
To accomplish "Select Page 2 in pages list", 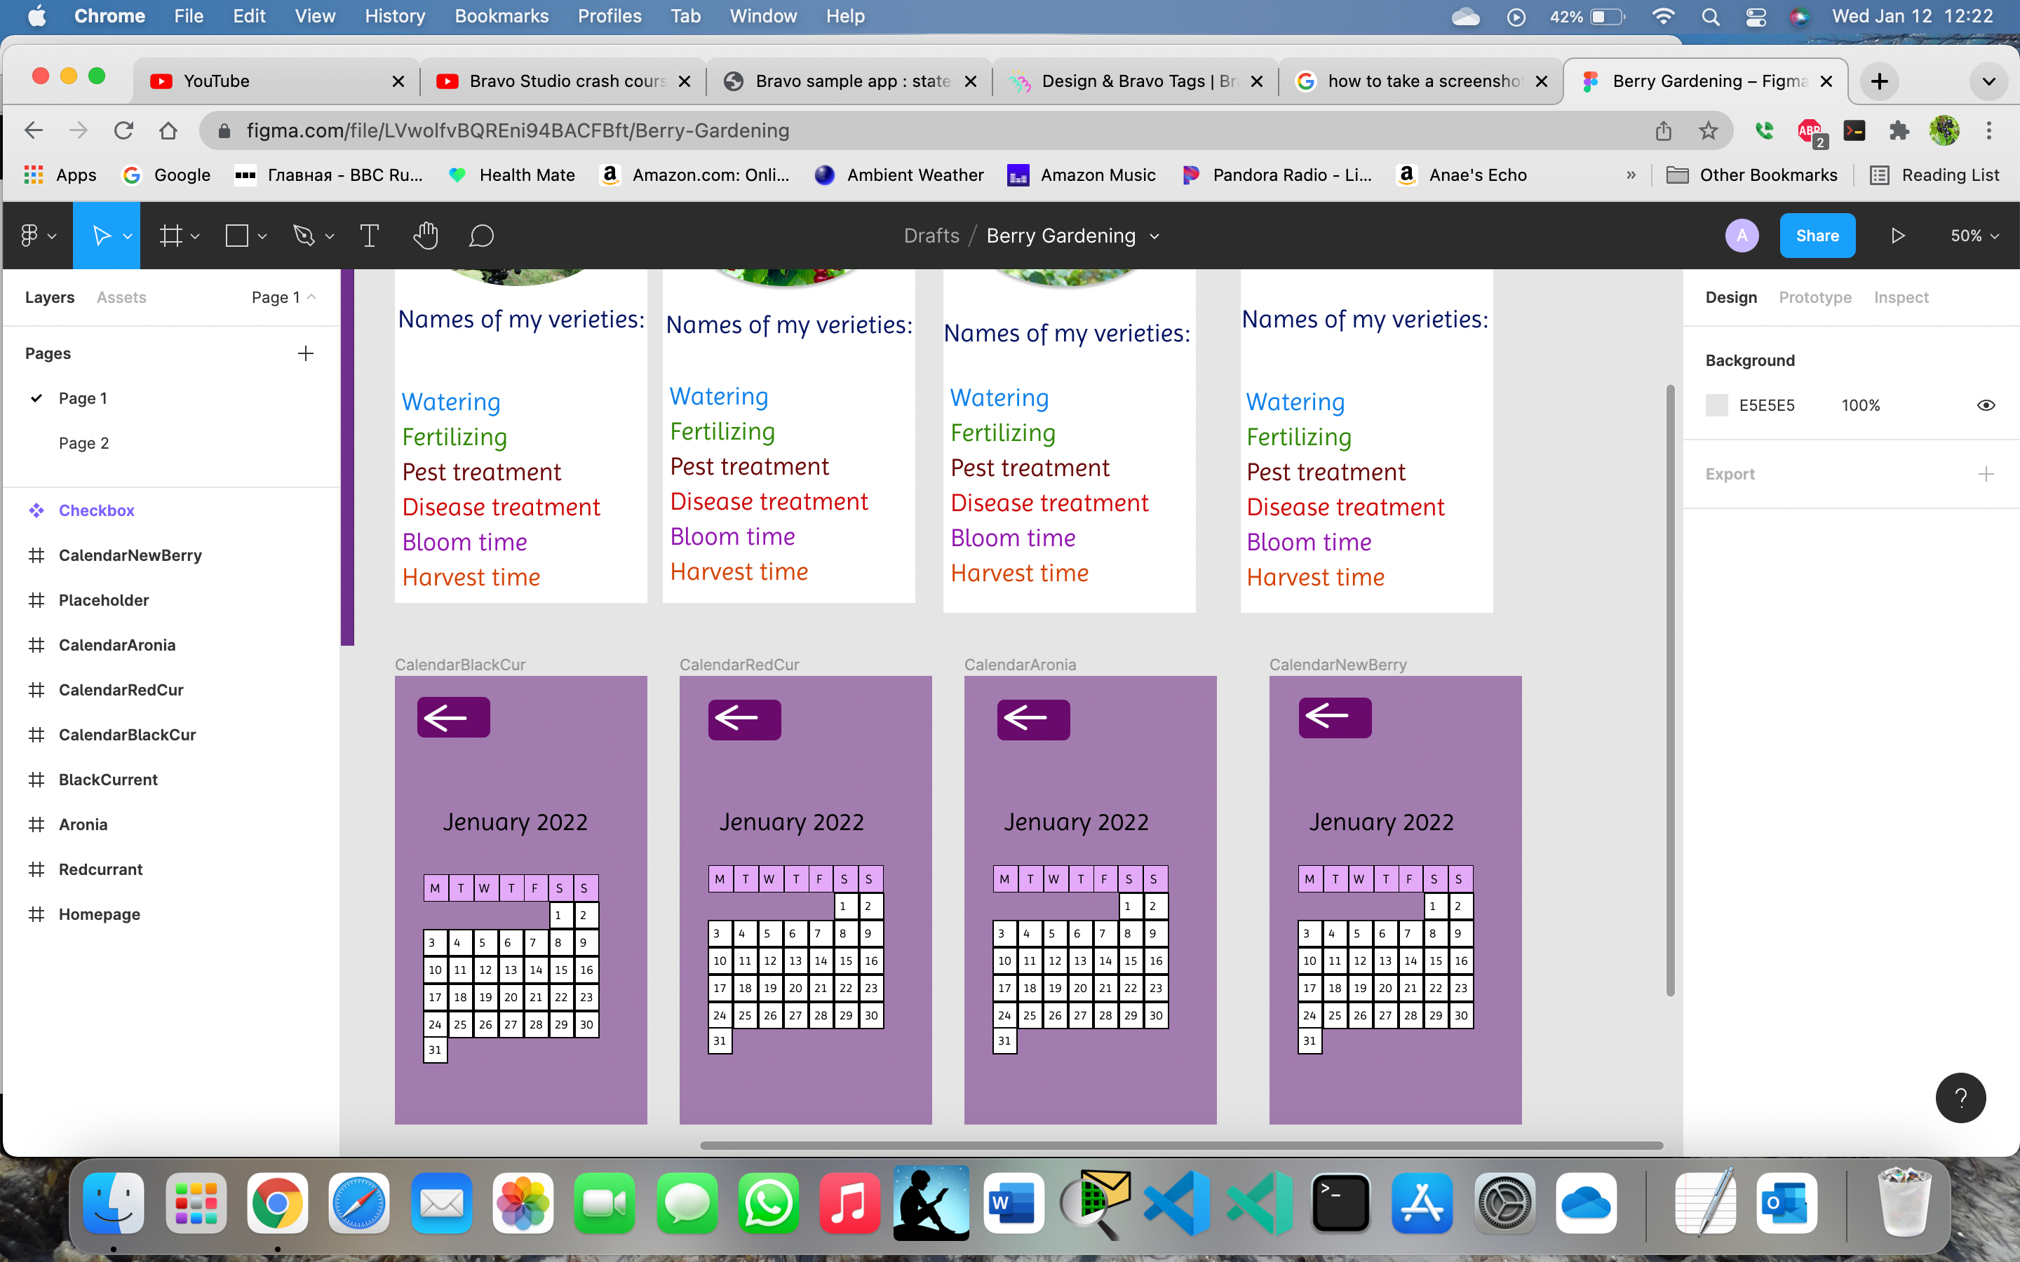I will [x=83, y=443].
